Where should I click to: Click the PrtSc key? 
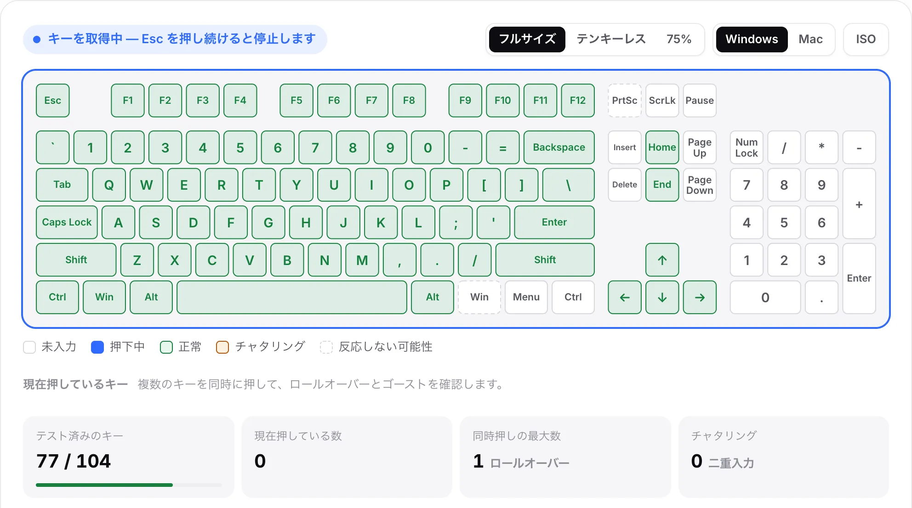[625, 101]
